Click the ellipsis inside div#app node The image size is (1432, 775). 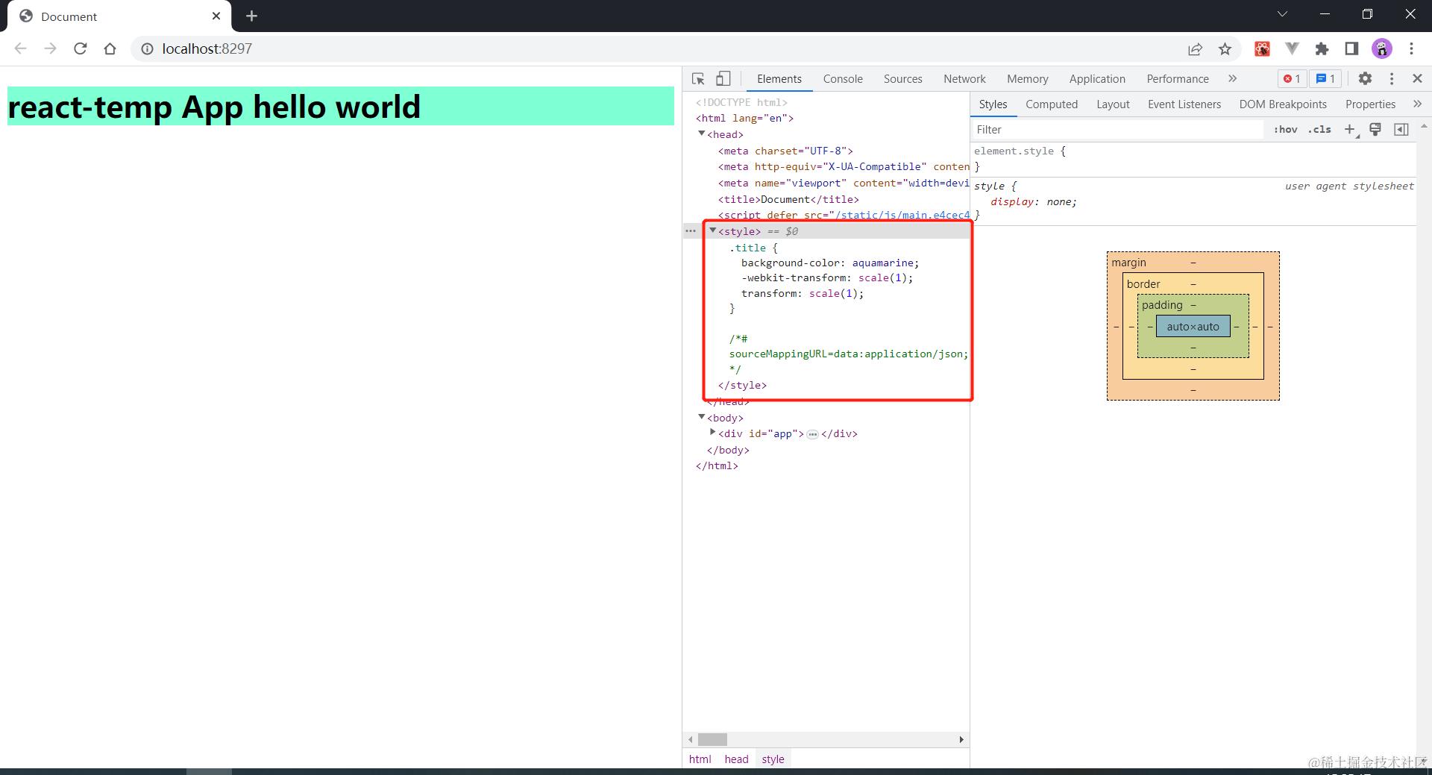[812, 434]
